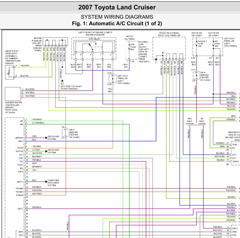
Task: Click the "RIGHT KICK PANEL J/B" label
Action: point(169,35)
